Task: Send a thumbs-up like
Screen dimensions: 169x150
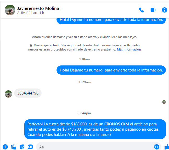Action: (167, 147)
